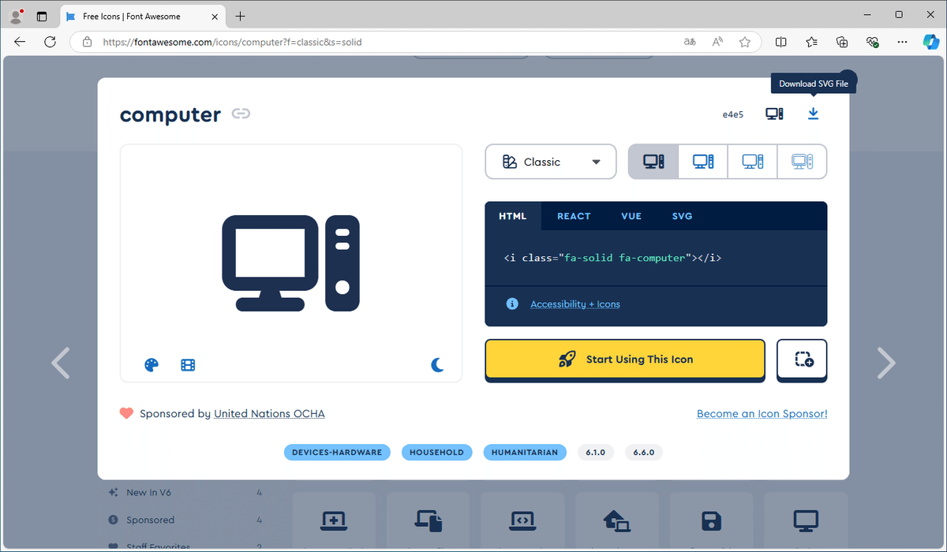Select the solid style computer icon
947x552 pixels.
point(653,162)
